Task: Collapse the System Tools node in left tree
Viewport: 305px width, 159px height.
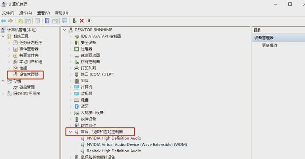Action: [x=3, y=36]
